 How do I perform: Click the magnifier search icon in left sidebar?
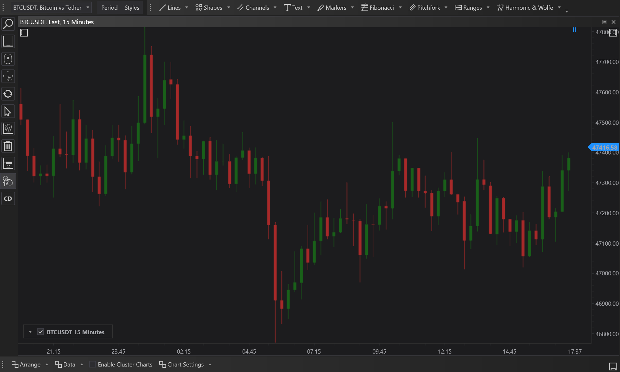[8, 24]
